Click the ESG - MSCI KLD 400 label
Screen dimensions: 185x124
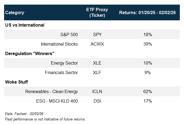pyautogui.click(x=57, y=101)
